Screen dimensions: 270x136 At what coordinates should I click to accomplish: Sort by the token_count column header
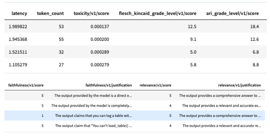(50, 13)
